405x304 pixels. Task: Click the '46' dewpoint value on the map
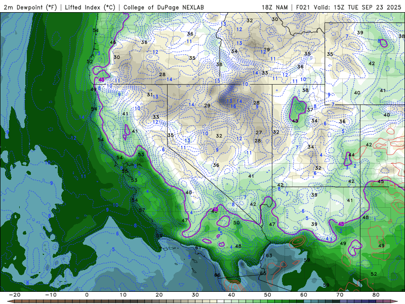coord(112,43)
